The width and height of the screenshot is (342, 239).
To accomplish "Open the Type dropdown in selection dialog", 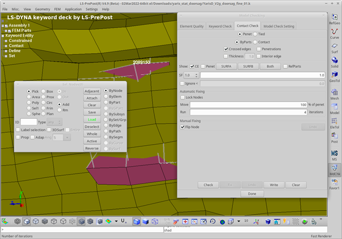I will tap(55, 121).
